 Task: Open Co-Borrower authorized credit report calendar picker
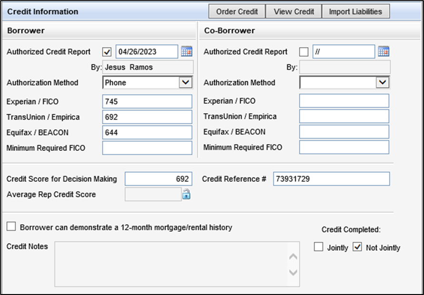tap(384, 51)
